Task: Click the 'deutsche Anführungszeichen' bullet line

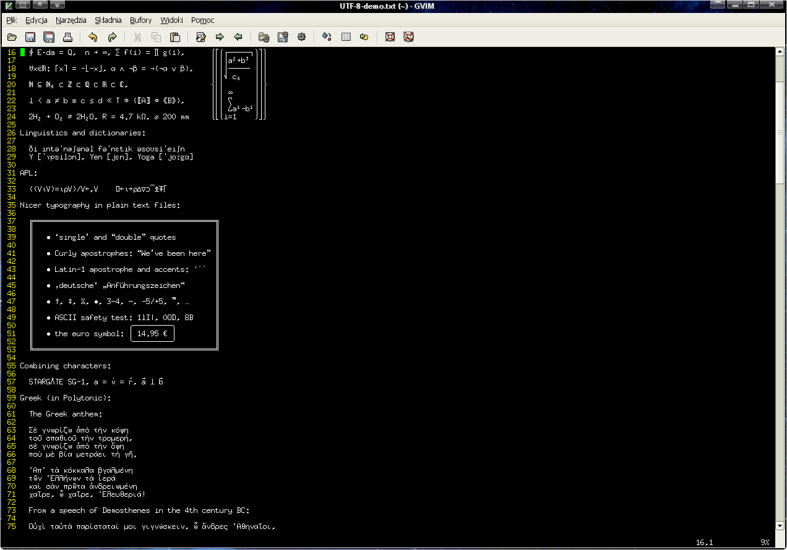Action: tap(116, 286)
